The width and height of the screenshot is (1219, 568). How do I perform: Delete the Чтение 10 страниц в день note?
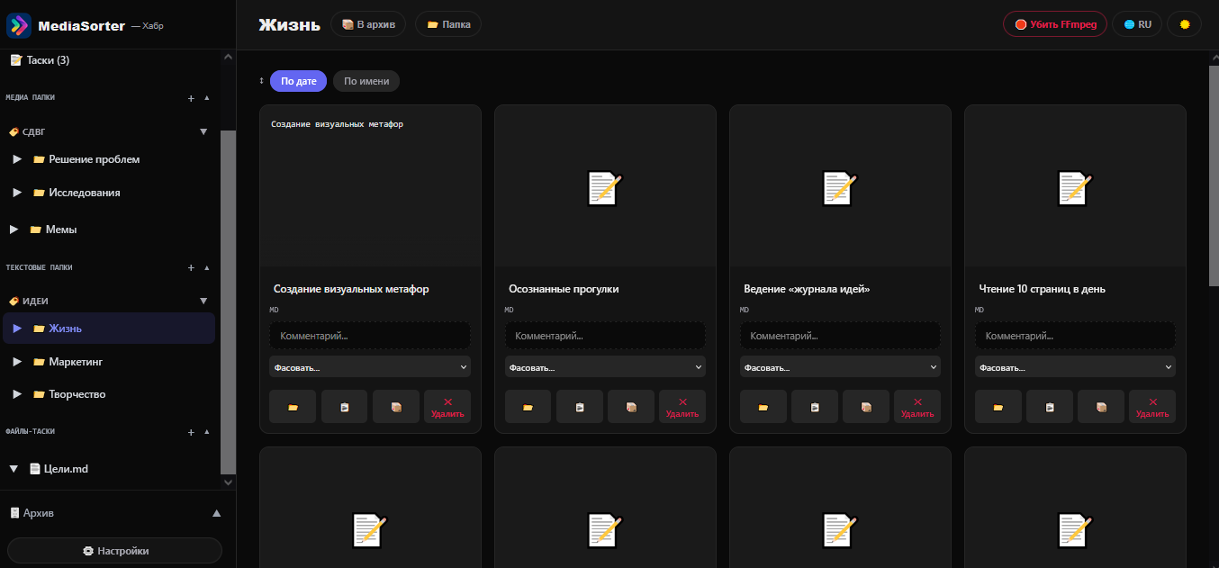pyautogui.click(x=1152, y=407)
